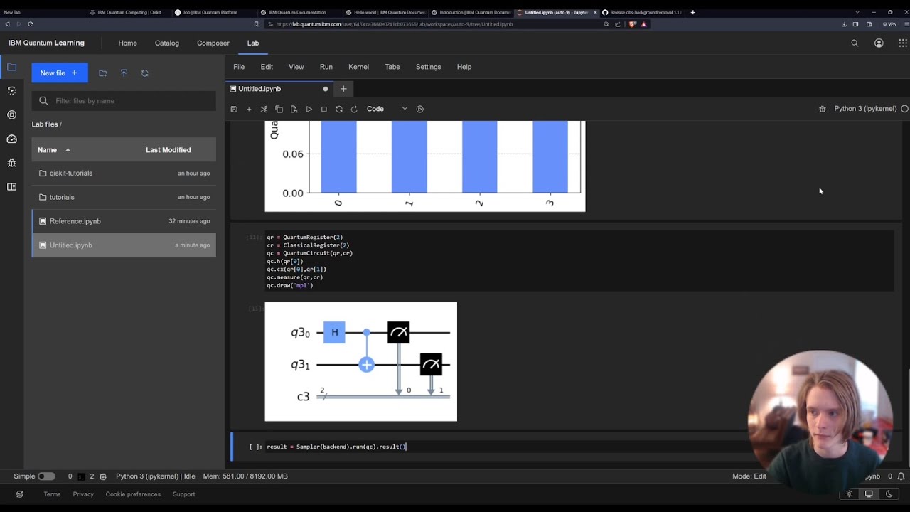
Task: Click the New file button
Action: click(60, 73)
